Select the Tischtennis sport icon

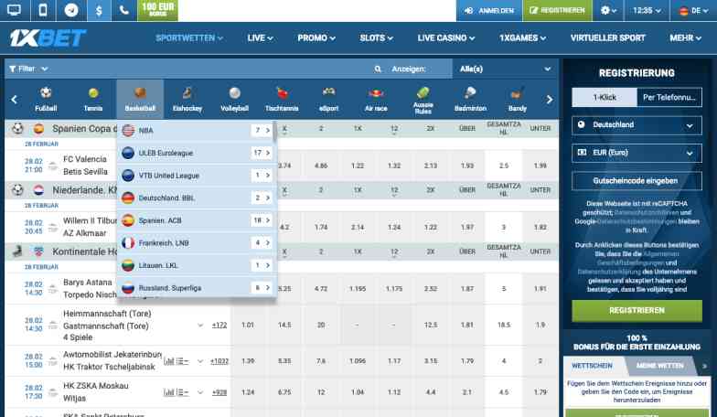pyautogui.click(x=282, y=99)
